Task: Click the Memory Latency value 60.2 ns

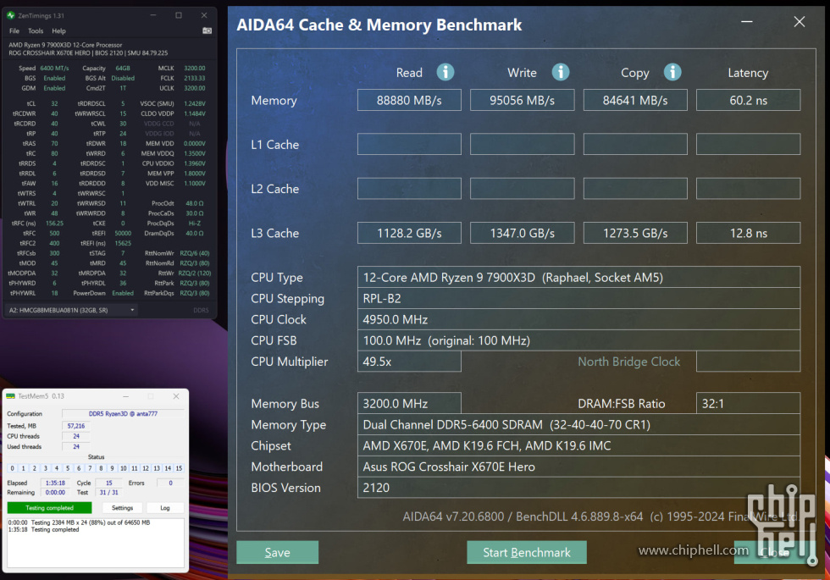Action: coord(748,100)
